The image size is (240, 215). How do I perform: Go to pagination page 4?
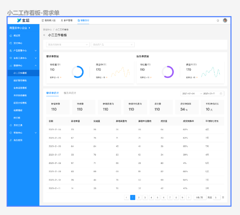point(151,198)
